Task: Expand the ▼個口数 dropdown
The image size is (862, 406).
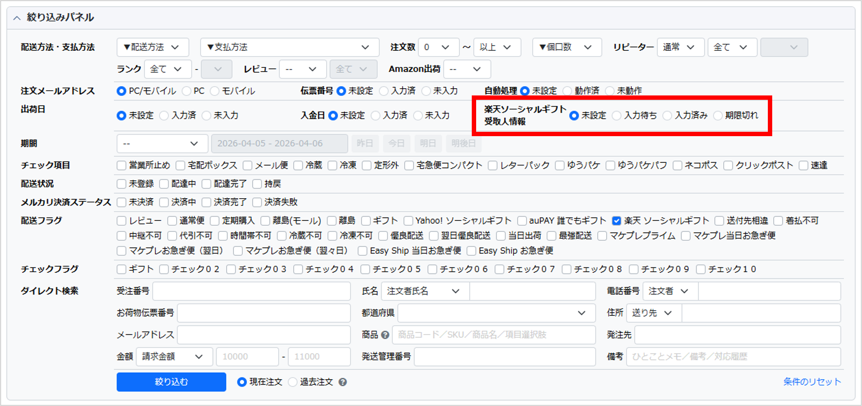Action: tap(566, 47)
